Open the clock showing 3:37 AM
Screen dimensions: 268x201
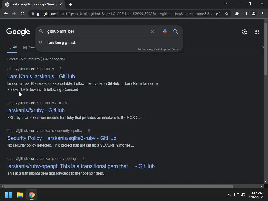(x=256, y=195)
